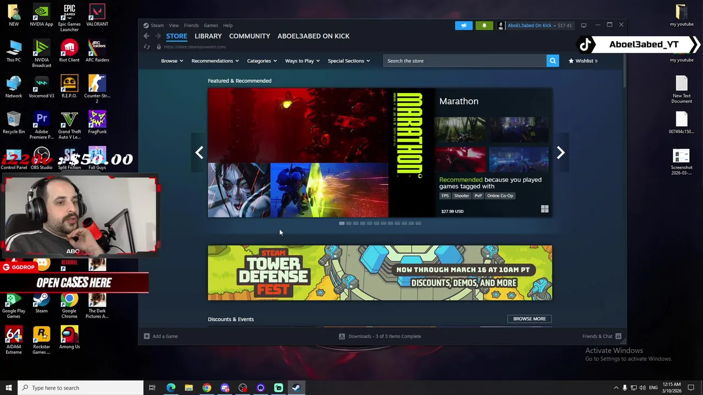
Task: Click the PvP tag on Marathon
Action: point(478,196)
